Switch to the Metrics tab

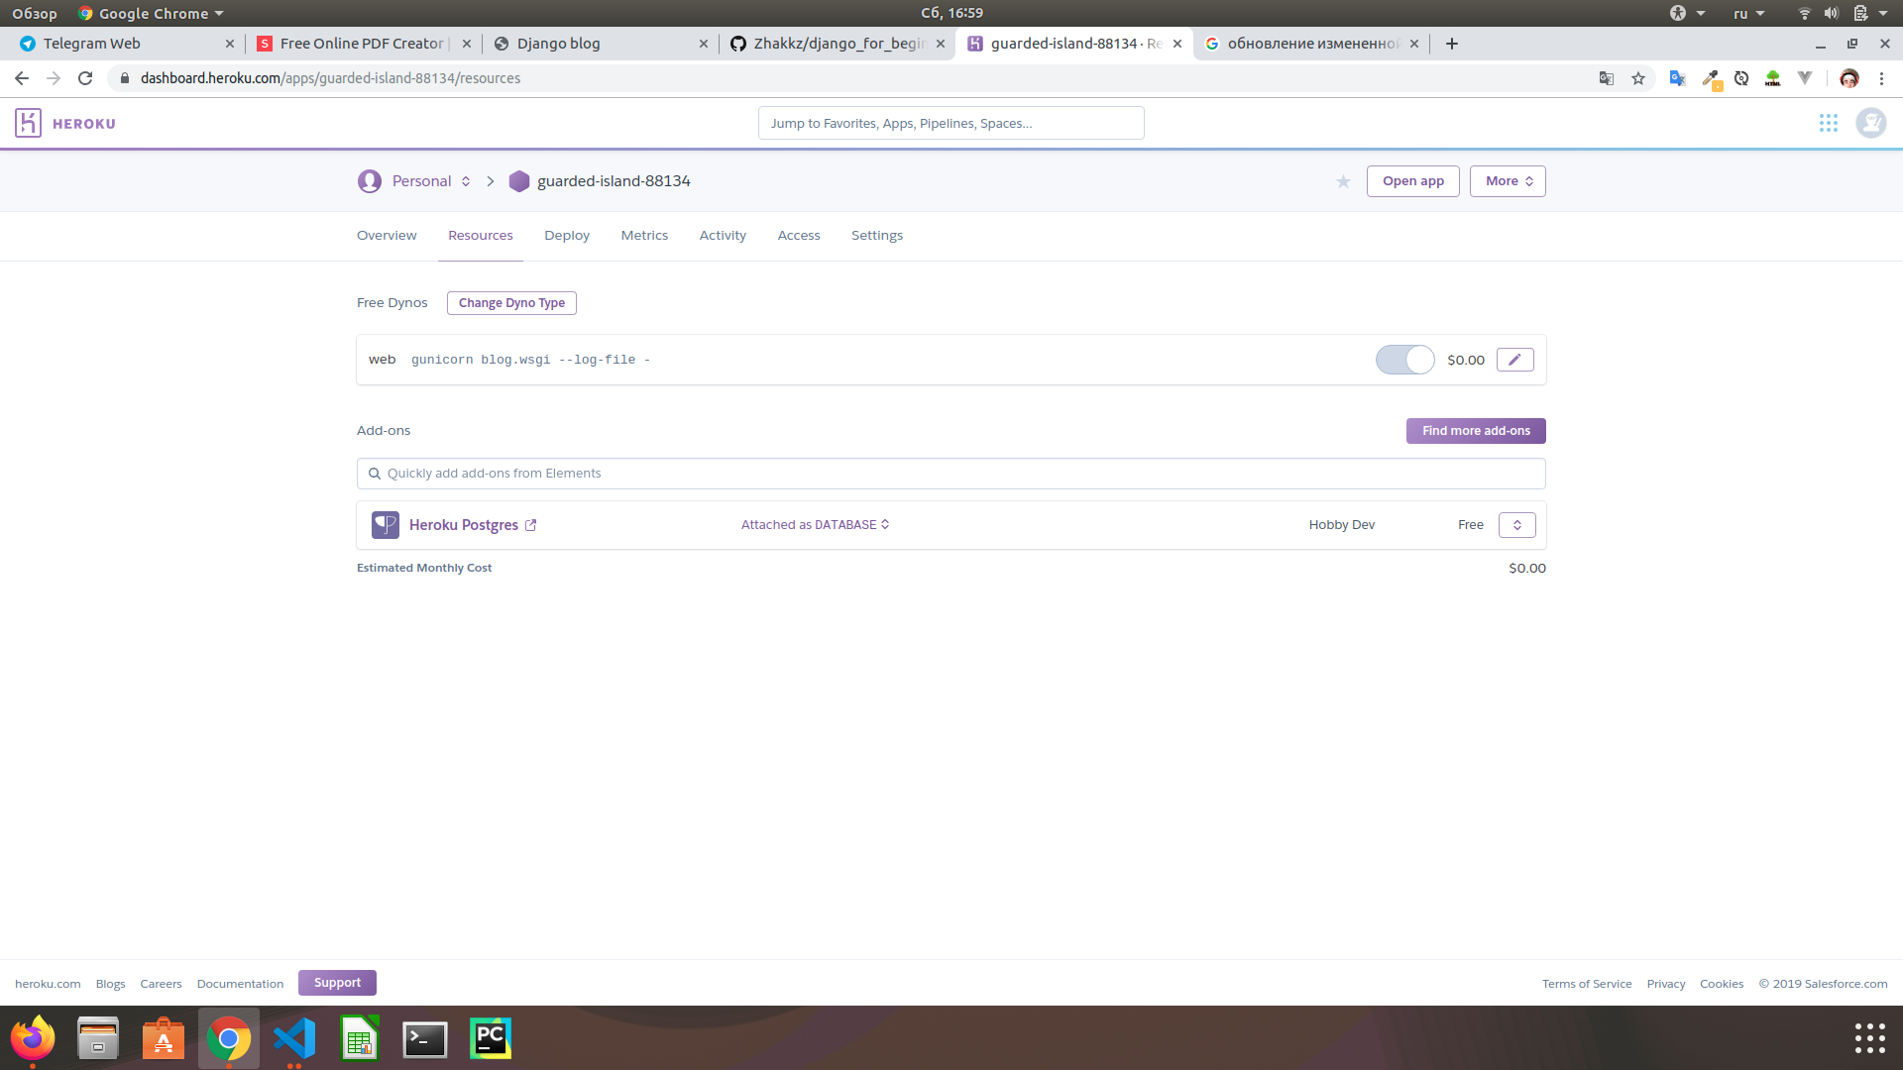(644, 236)
